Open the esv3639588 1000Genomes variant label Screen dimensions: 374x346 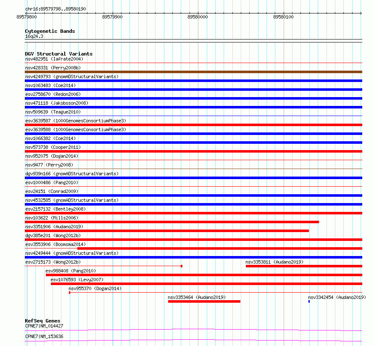point(76,129)
